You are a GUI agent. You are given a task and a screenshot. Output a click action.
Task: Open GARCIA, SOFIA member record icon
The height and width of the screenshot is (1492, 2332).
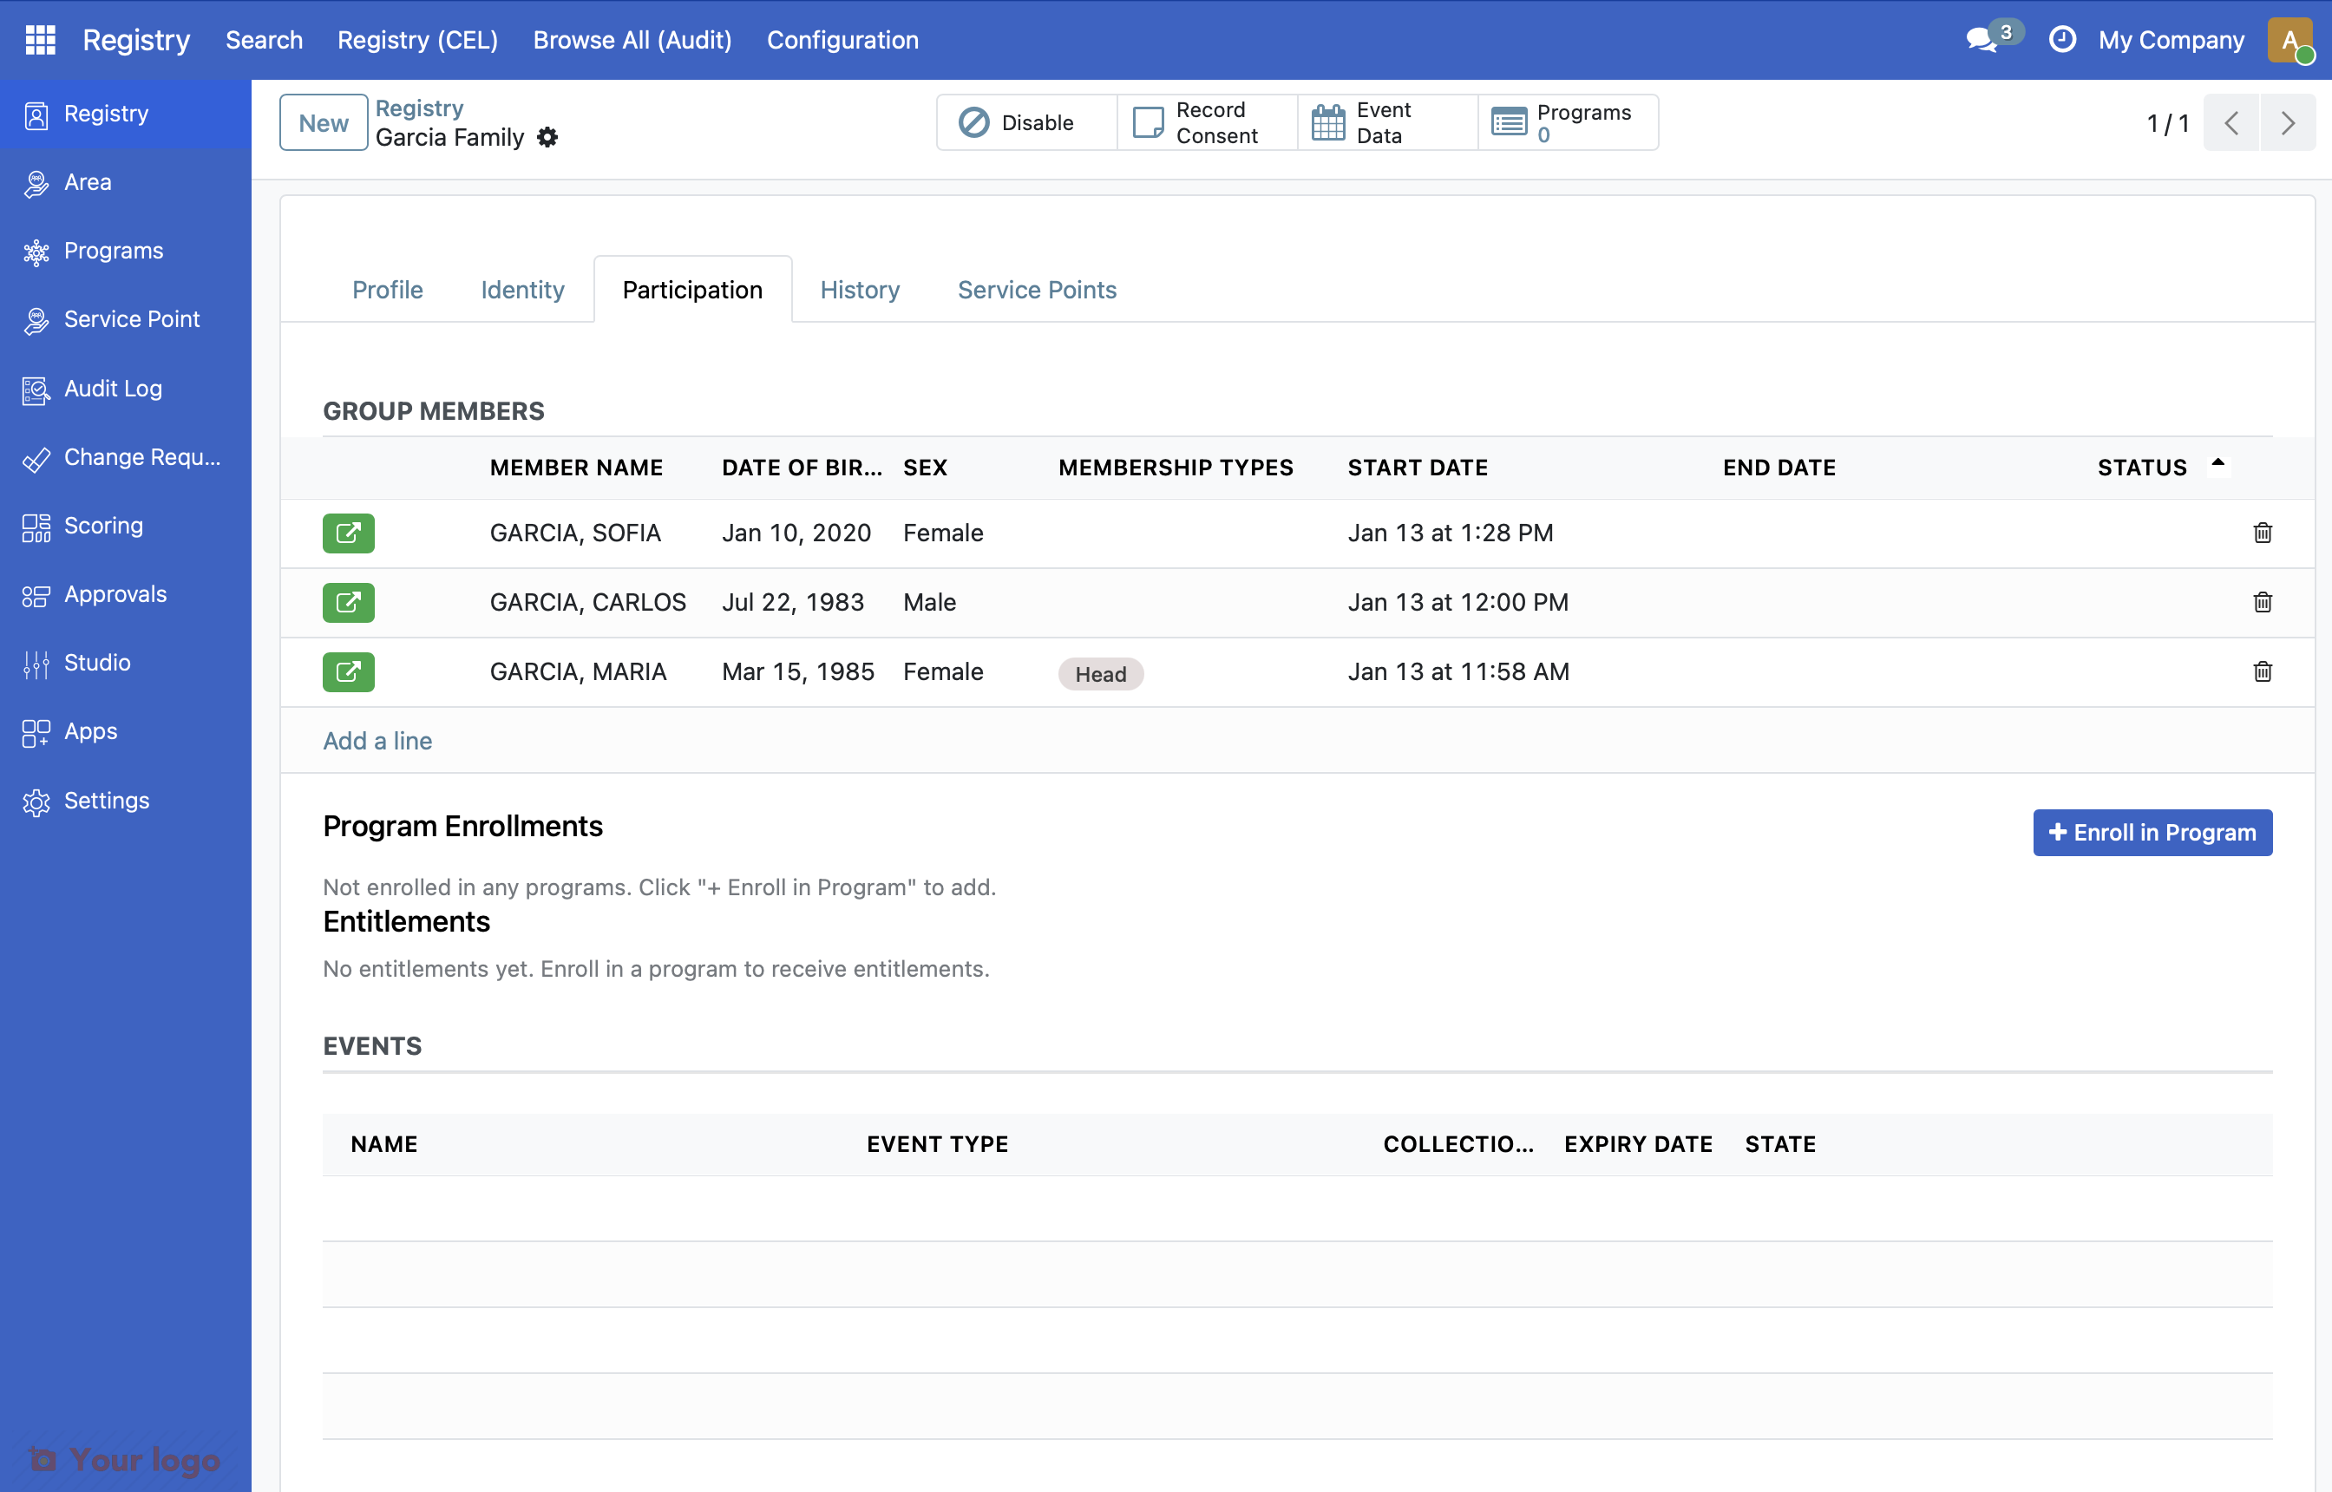pyautogui.click(x=348, y=533)
